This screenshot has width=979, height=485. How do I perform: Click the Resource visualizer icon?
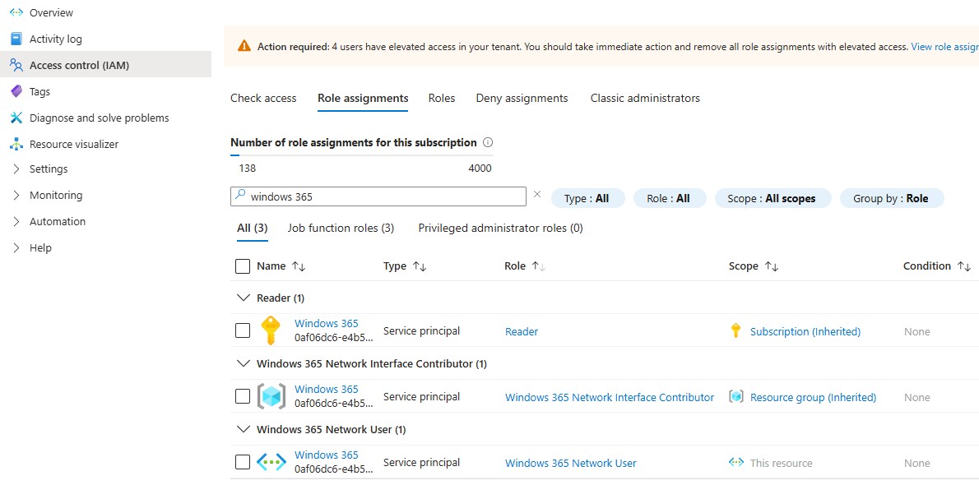click(16, 144)
